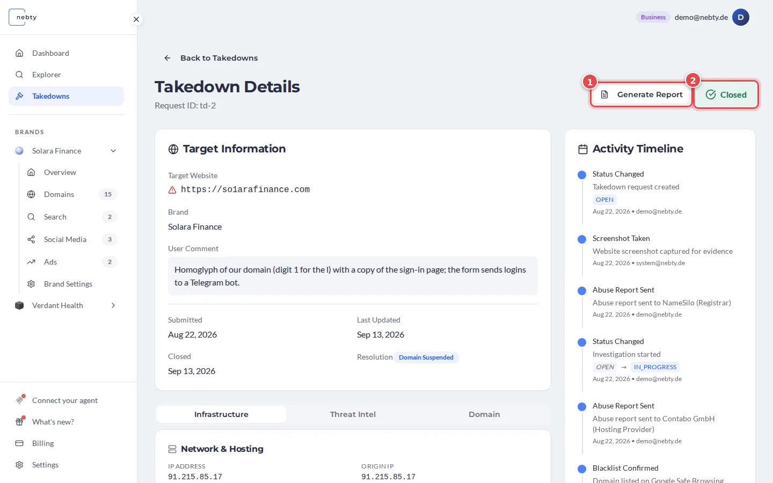Viewport: 773px width, 483px height.
Task: Click the user comment text box
Action: (353, 276)
